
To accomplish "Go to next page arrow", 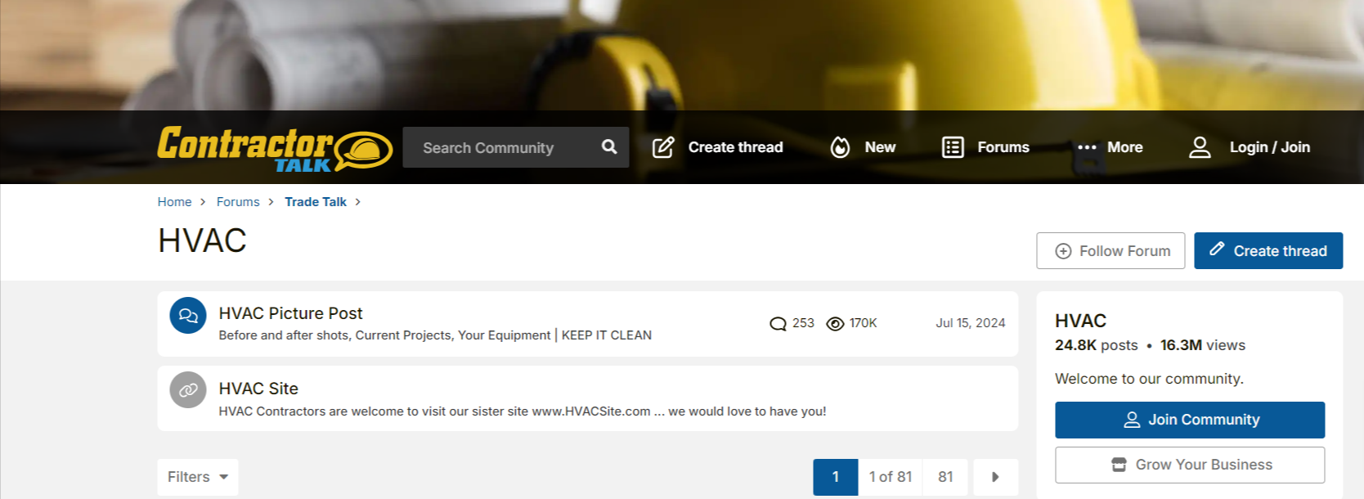I will 995,477.
